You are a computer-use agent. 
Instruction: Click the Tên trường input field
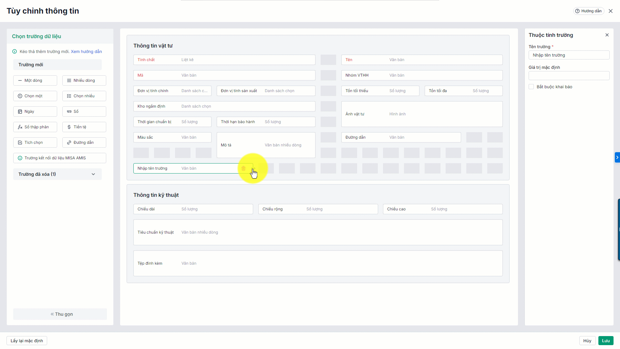point(569,55)
